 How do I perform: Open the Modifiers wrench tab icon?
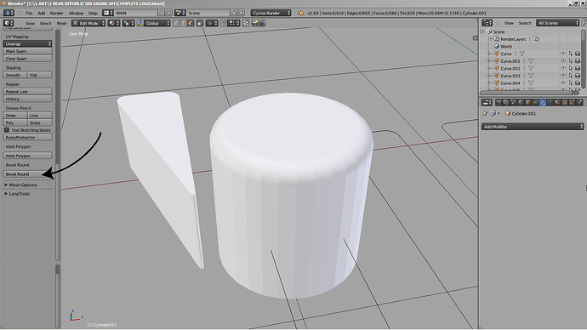pos(543,102)
